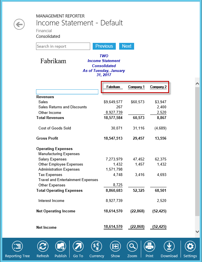Click the Show icon in bottom bar
Screen dimensions: 202x262
(x=115, y=249)
